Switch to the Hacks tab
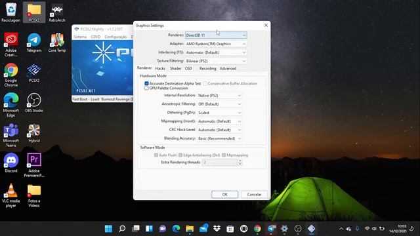Image resolution: width=420 pixels, height=236 pixels. (160, 68)
